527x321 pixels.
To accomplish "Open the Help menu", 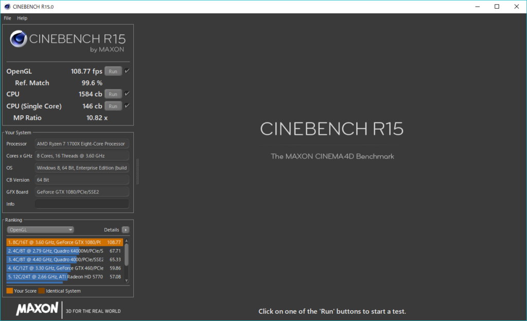I will click(22, 18).
